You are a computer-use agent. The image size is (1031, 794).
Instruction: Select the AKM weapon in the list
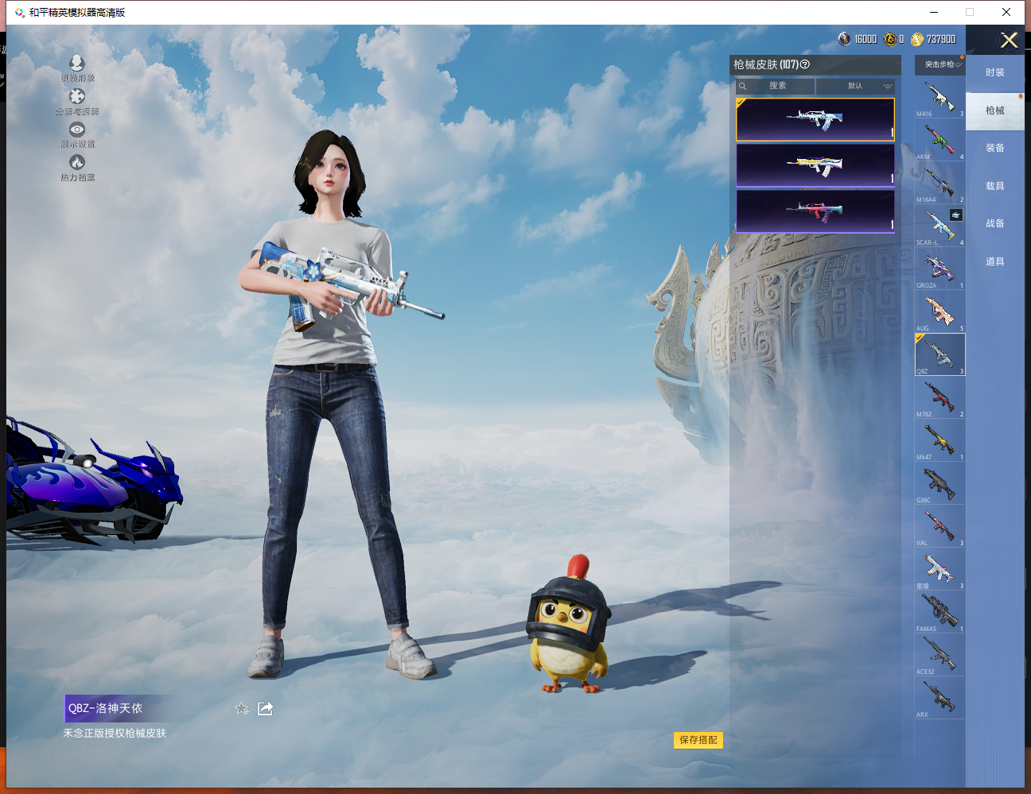(940, 140)
